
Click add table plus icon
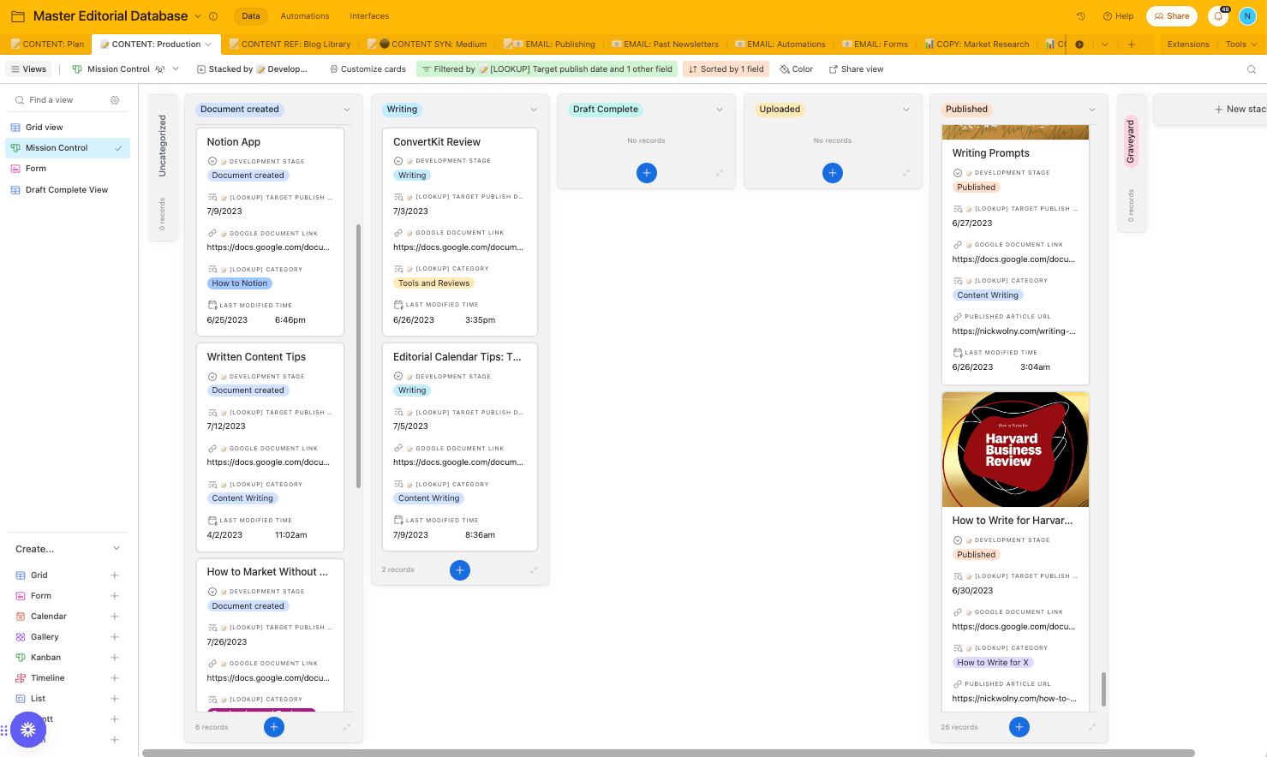(1132, 45)
